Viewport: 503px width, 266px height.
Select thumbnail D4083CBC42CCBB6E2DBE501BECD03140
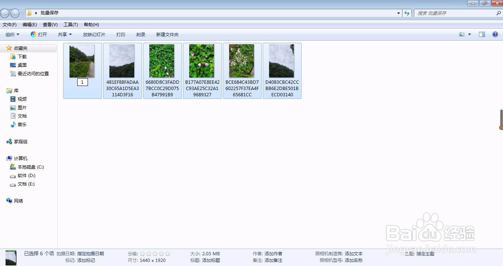point(282,71)
